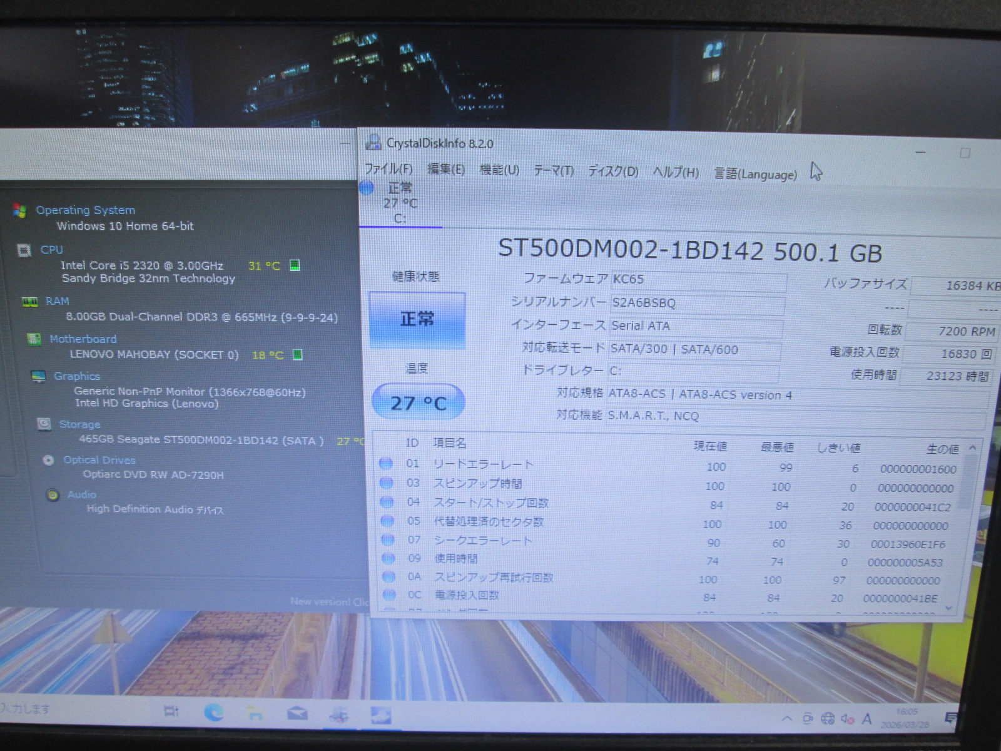This screenshot has height=751, width=1001.
Task: Click the 27 °C temperature button
Action: 418,402
